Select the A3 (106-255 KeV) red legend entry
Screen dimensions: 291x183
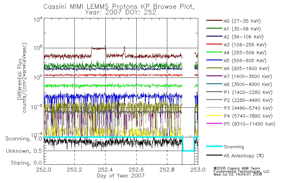pyautogui.click(x=236, y=45)
